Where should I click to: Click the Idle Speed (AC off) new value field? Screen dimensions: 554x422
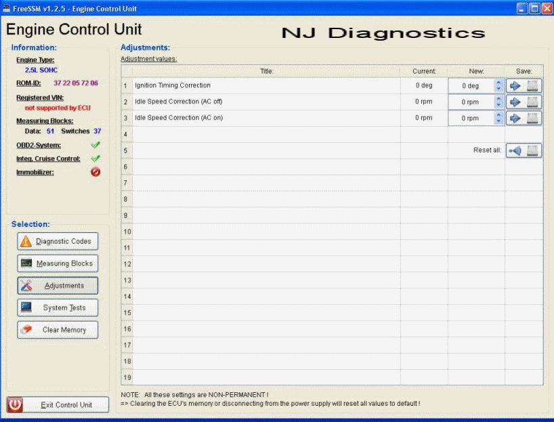click(x=471, y=102)
